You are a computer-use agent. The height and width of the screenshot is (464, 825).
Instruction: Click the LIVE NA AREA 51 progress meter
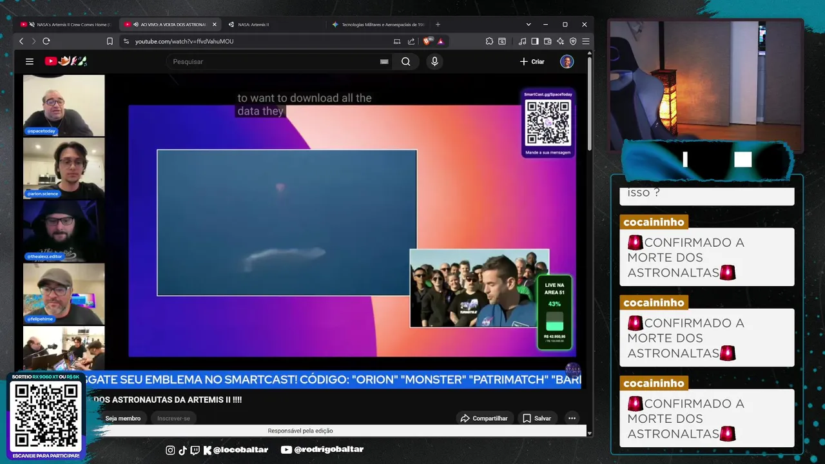[554, 313]
